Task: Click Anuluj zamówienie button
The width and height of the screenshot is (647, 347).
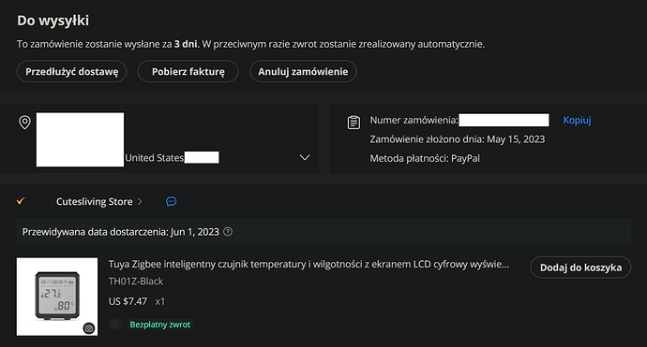Action: click(x=303, y=72)
